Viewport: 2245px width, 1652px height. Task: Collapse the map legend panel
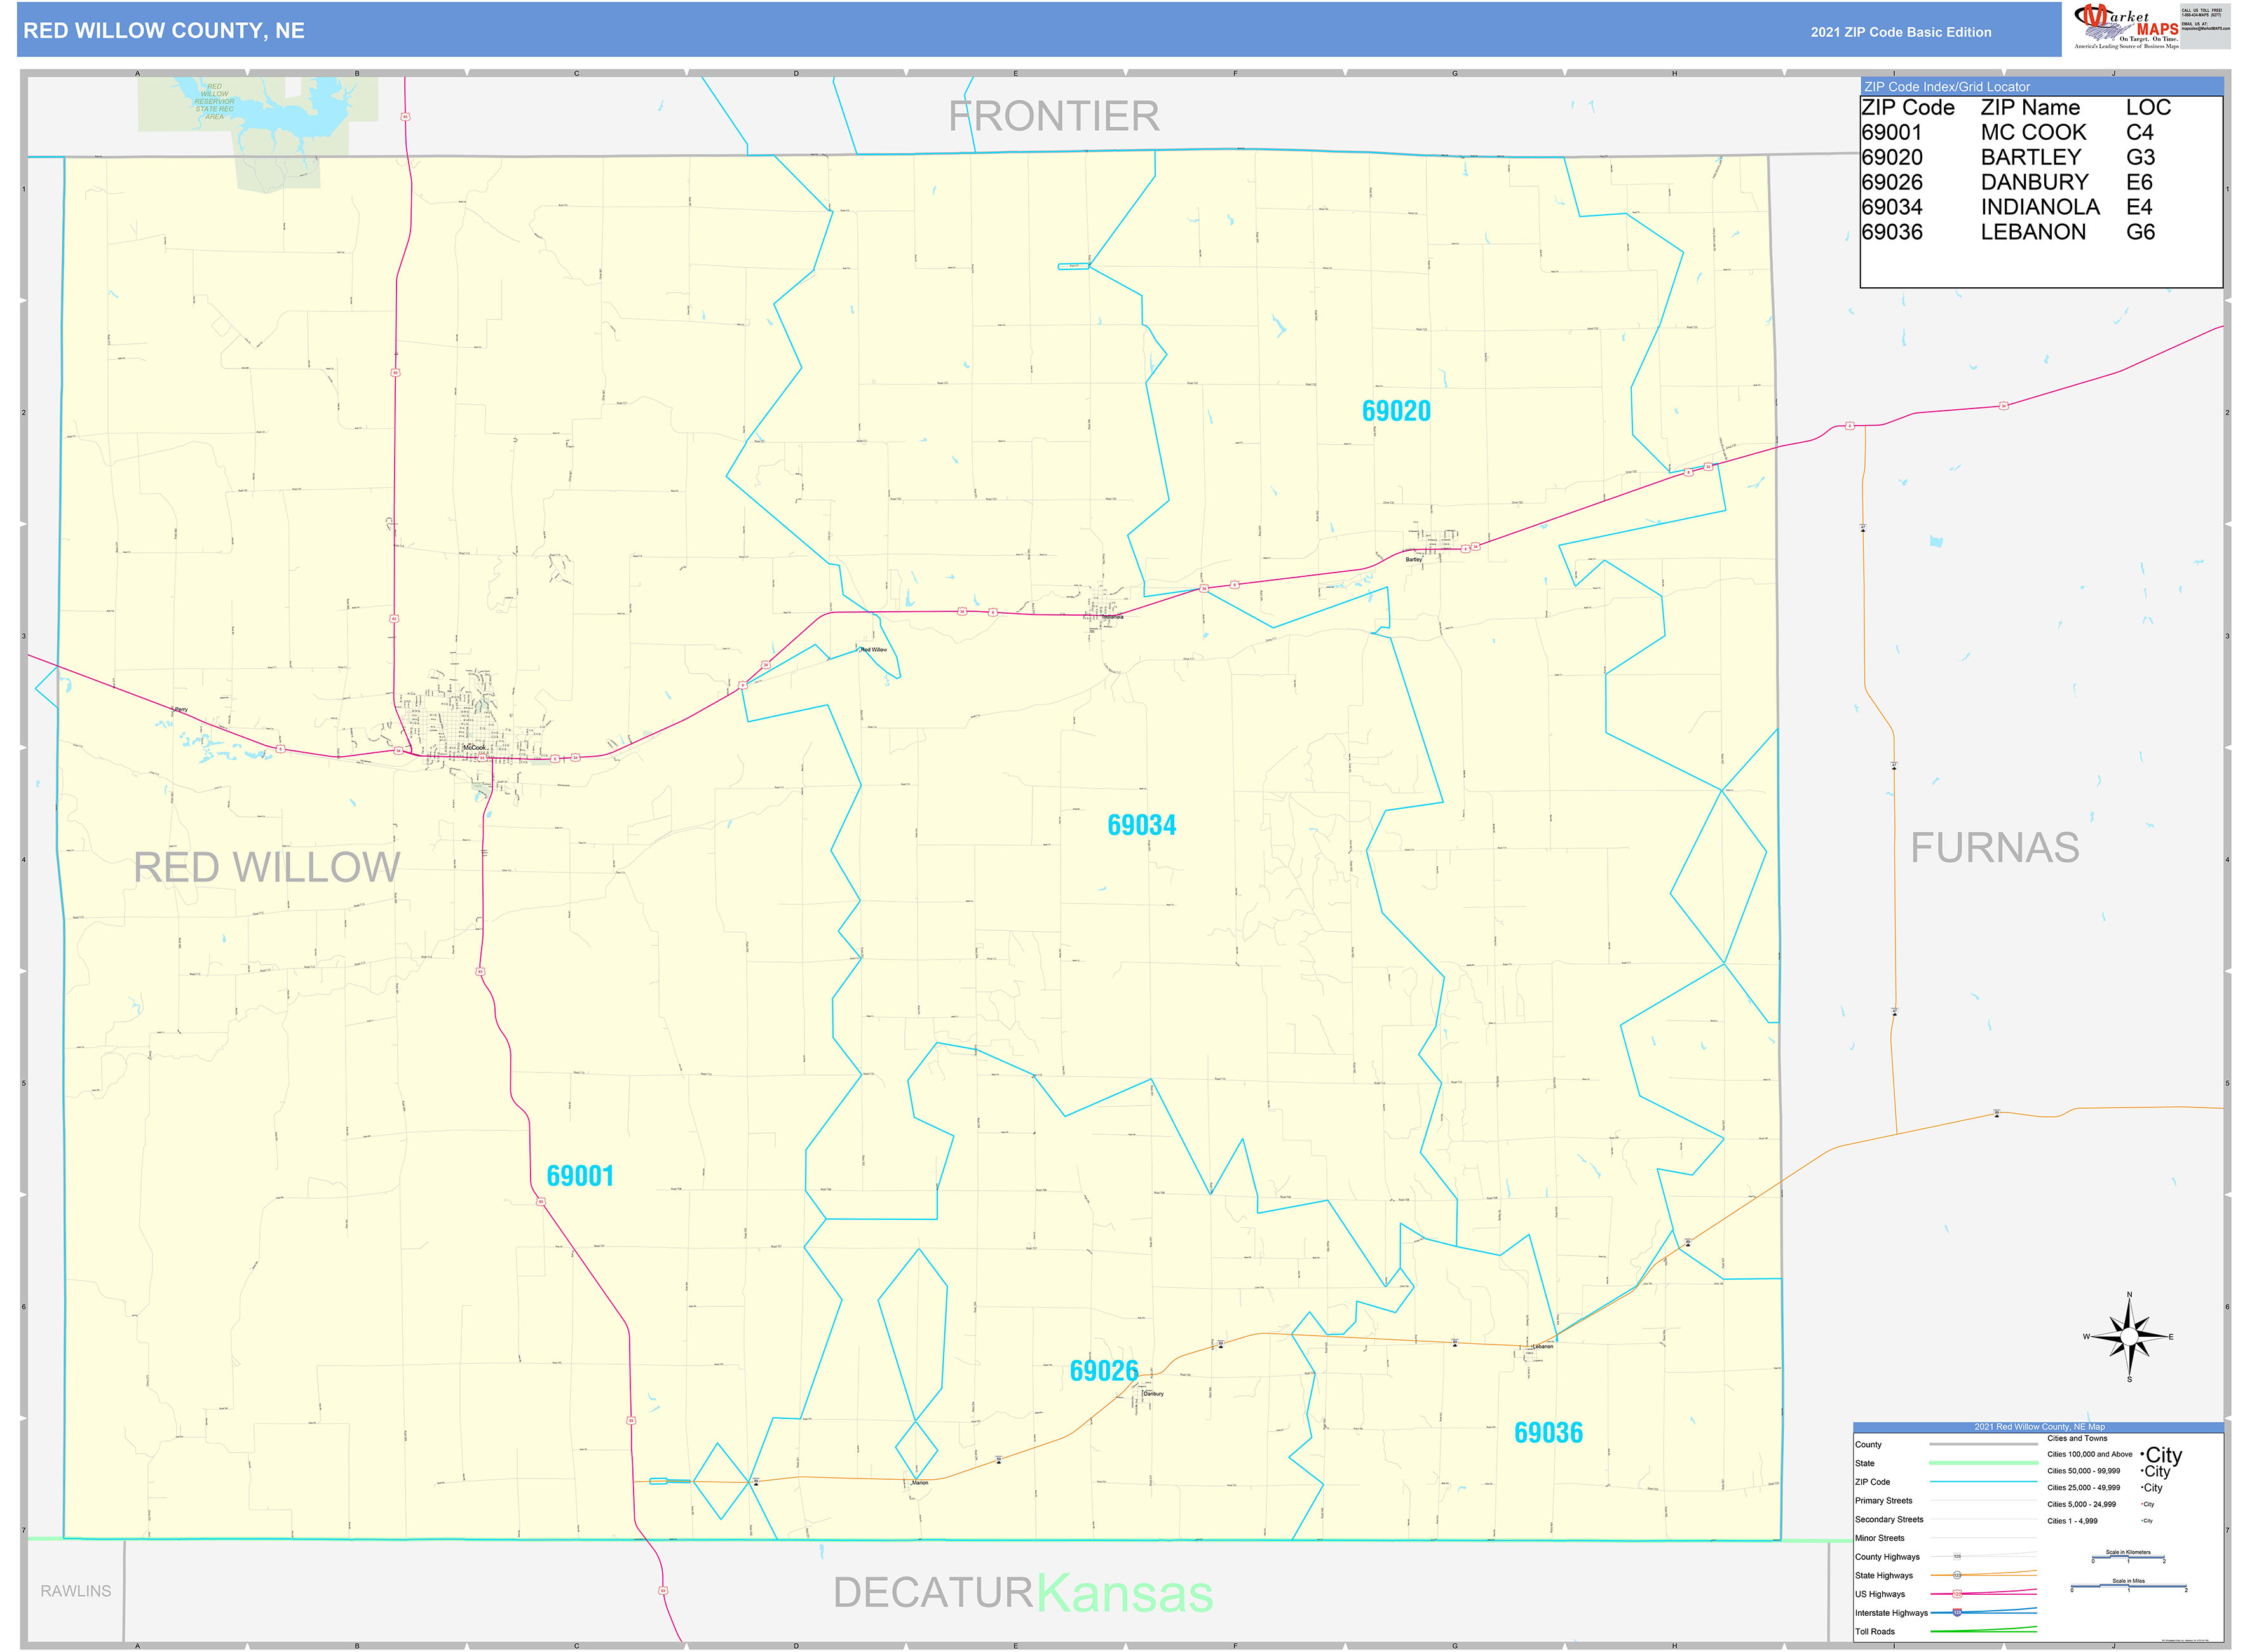[2040, 1427]
